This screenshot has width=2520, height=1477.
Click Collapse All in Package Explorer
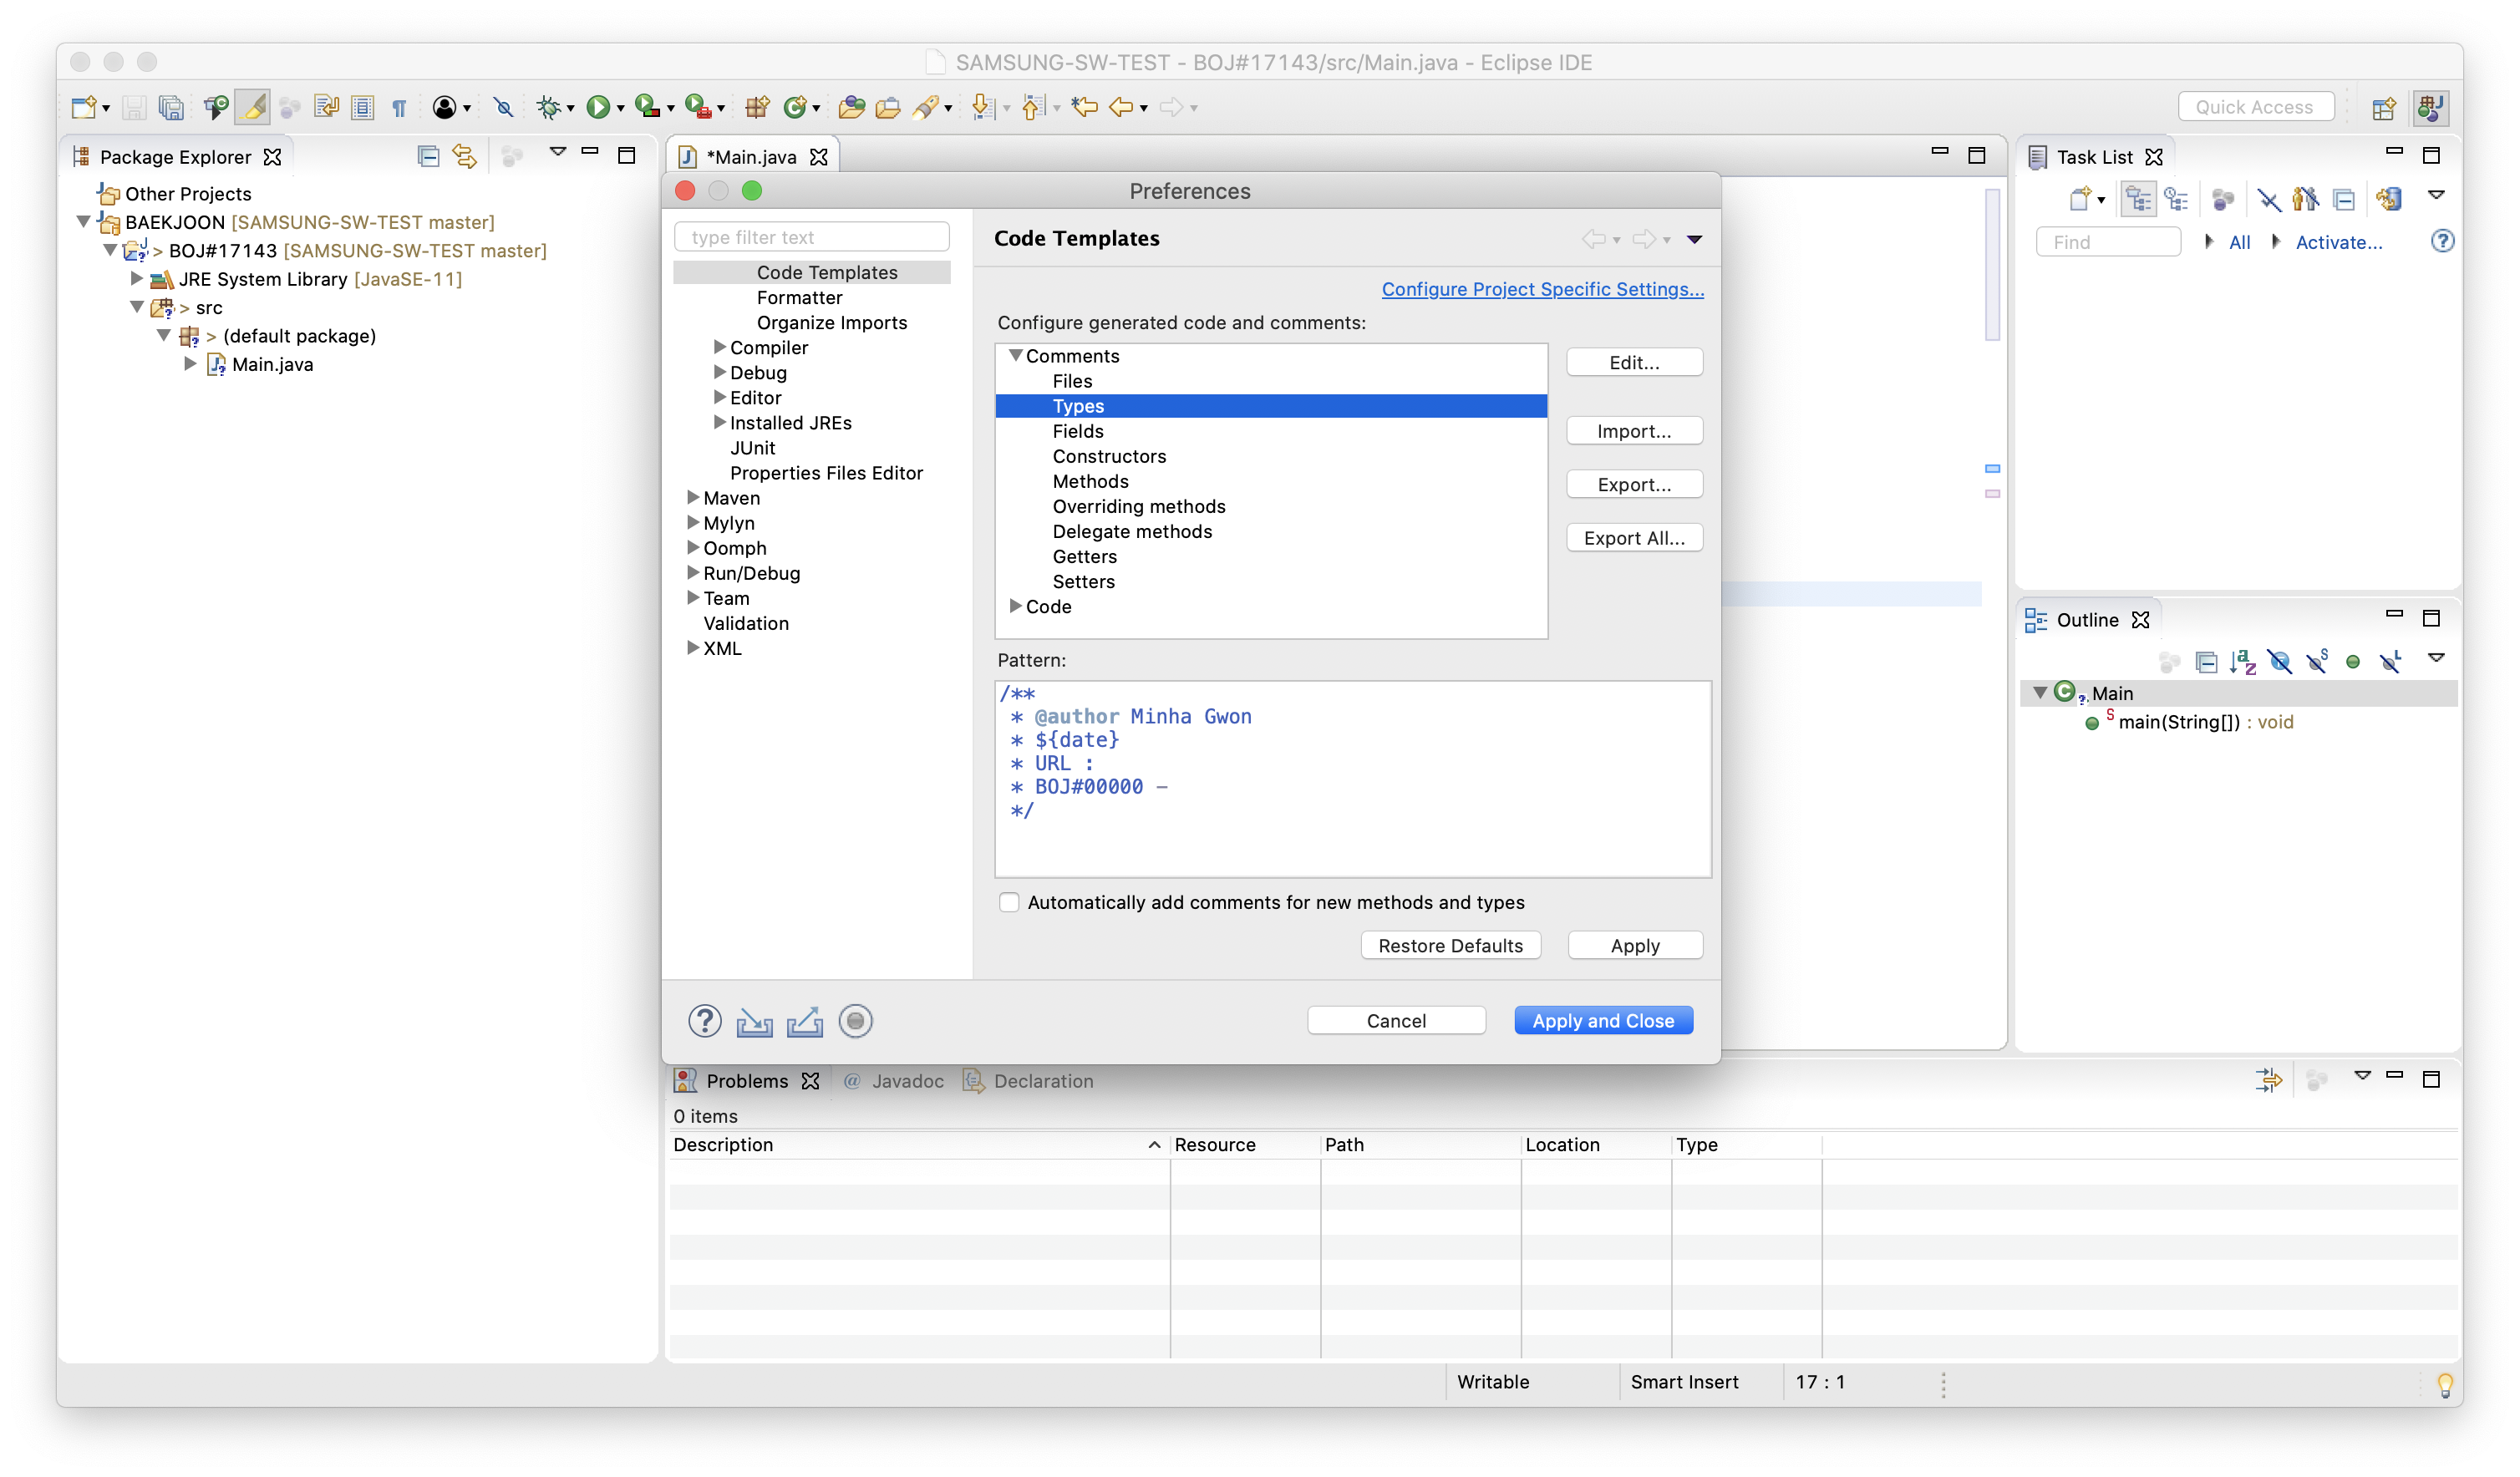428,156
